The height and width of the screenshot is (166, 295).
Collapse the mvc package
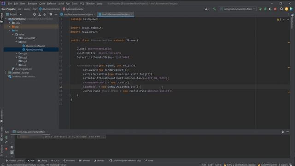16,42
